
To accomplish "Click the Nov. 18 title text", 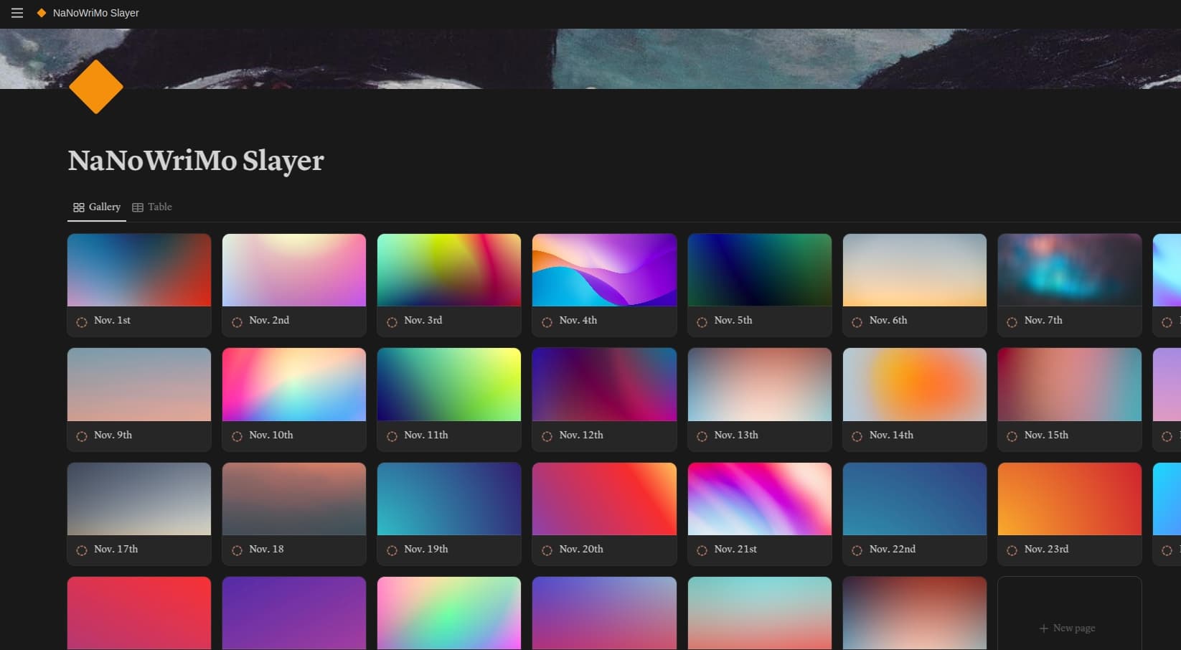I will pos(266,549).
